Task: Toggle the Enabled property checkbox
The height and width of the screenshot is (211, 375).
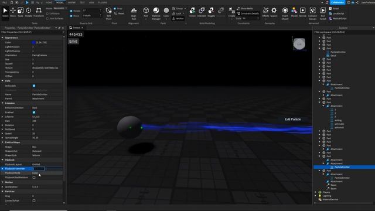Action: pos(34,112)
